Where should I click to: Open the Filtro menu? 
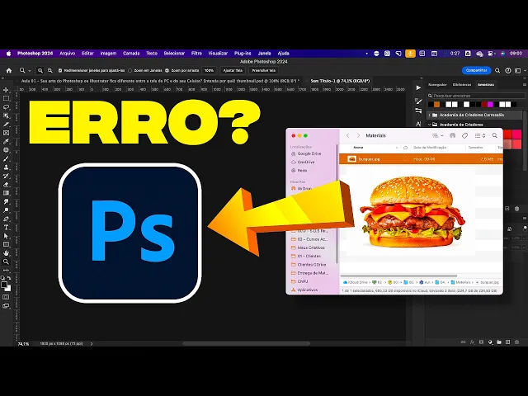click(196, 53)
